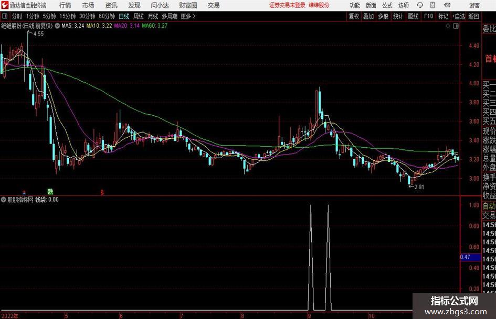The image size is (496, 319).
Task: Click the 多股 multi-stock toolbar button
Action: click(x=383, y=16)
